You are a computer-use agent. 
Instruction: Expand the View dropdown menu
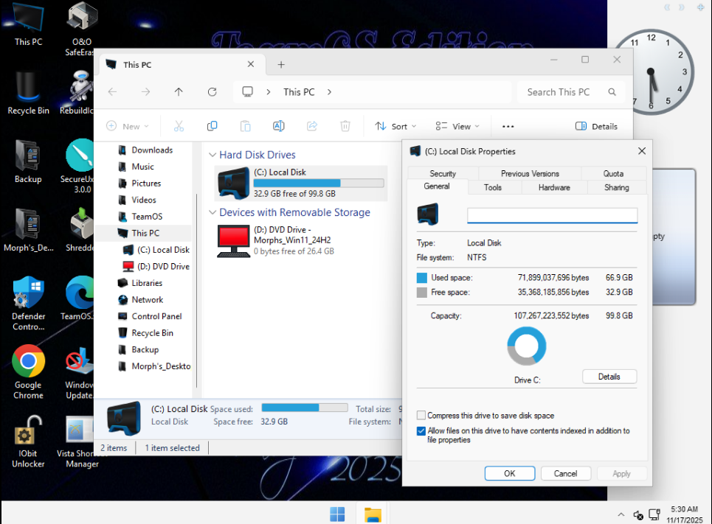click(x=457, y=126)
